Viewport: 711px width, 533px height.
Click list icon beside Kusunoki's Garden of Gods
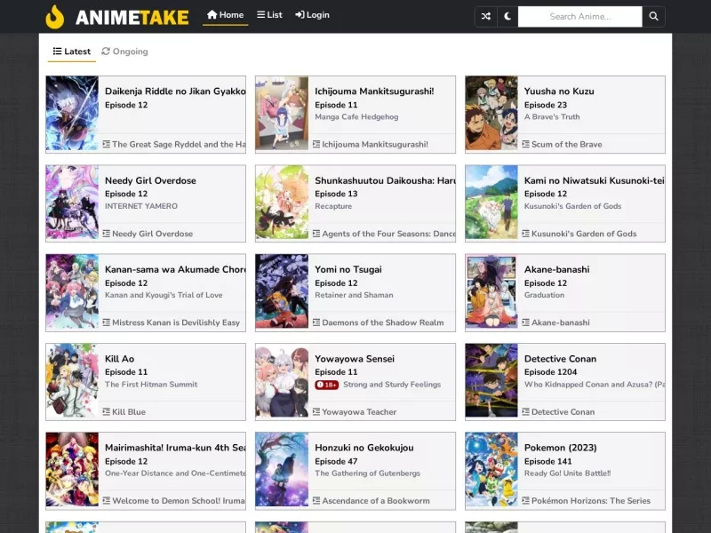[x=525, y=234]
